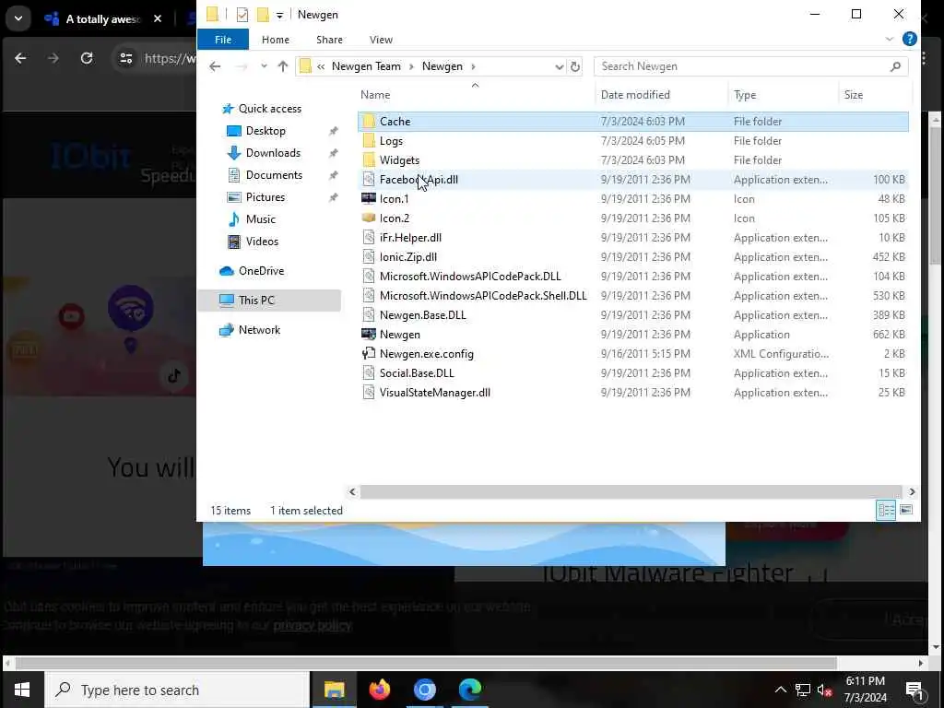Open Network in navigation pane
This screenshot has width=944, height=708.
(x=259, y=330)
